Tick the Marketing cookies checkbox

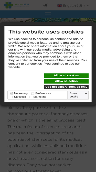point(30,97)
